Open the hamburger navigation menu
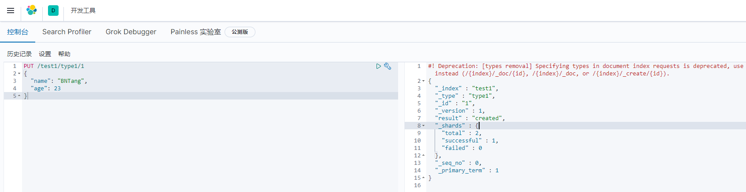This screenshot has height=192, width=746. [x=11, y=11]
